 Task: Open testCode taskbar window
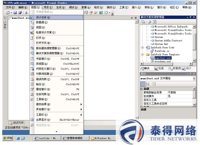coord(47,138)
